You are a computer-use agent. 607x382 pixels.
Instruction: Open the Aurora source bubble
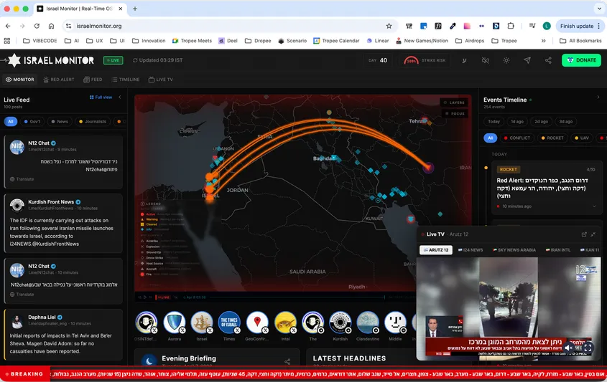pos(175,322)
